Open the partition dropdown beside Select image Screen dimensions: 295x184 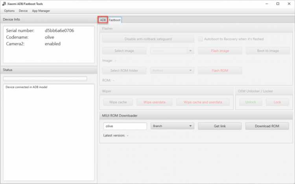[x=172, y=51]
